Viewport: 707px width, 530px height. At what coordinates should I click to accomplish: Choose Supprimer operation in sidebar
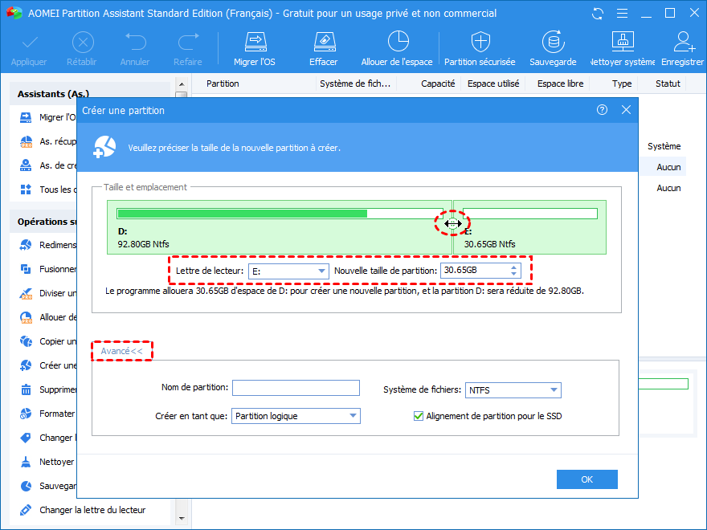point(48,389)
